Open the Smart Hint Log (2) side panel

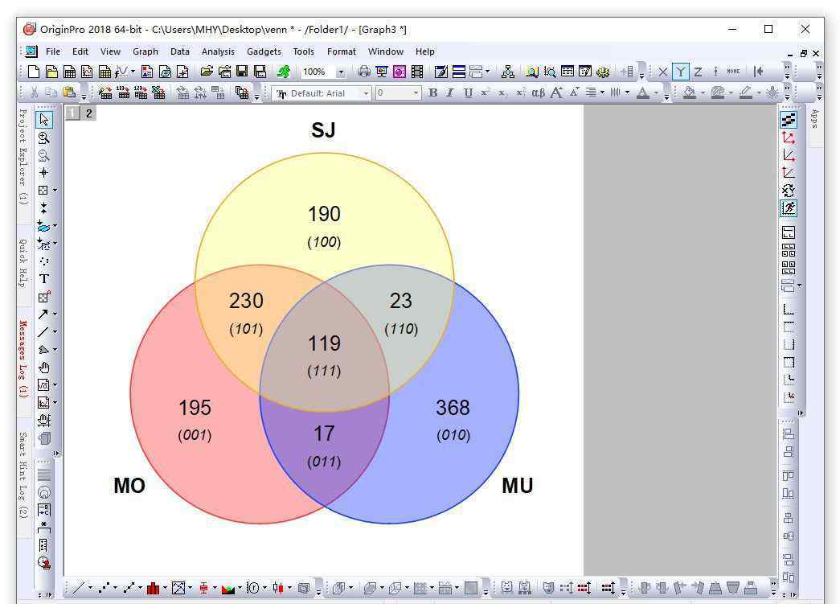click(x=23, y=475)
